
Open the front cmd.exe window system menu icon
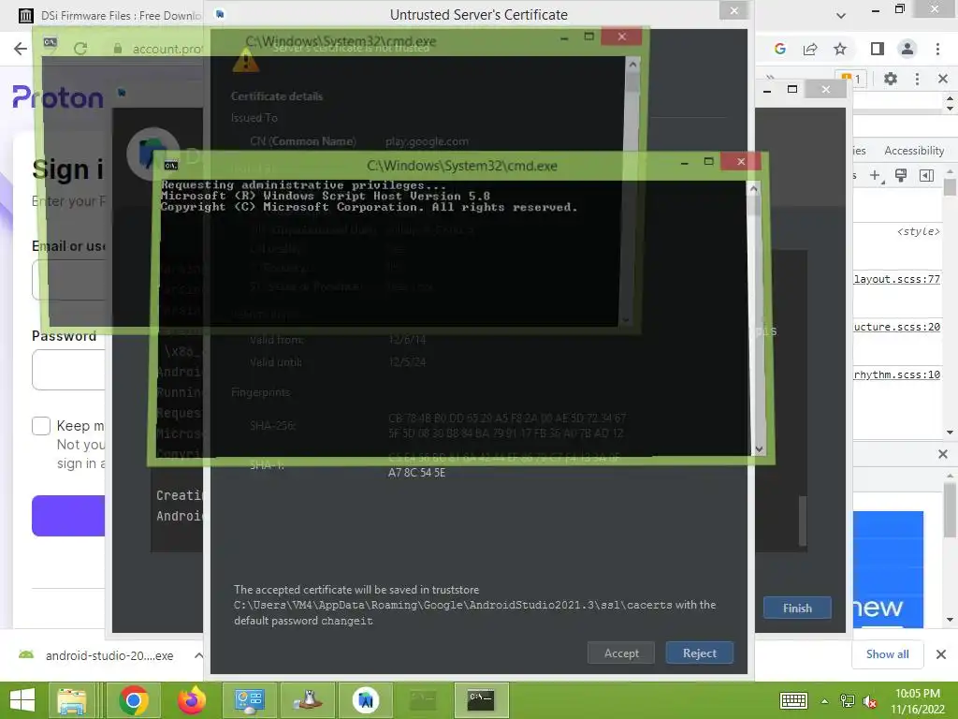pos(171,166)
